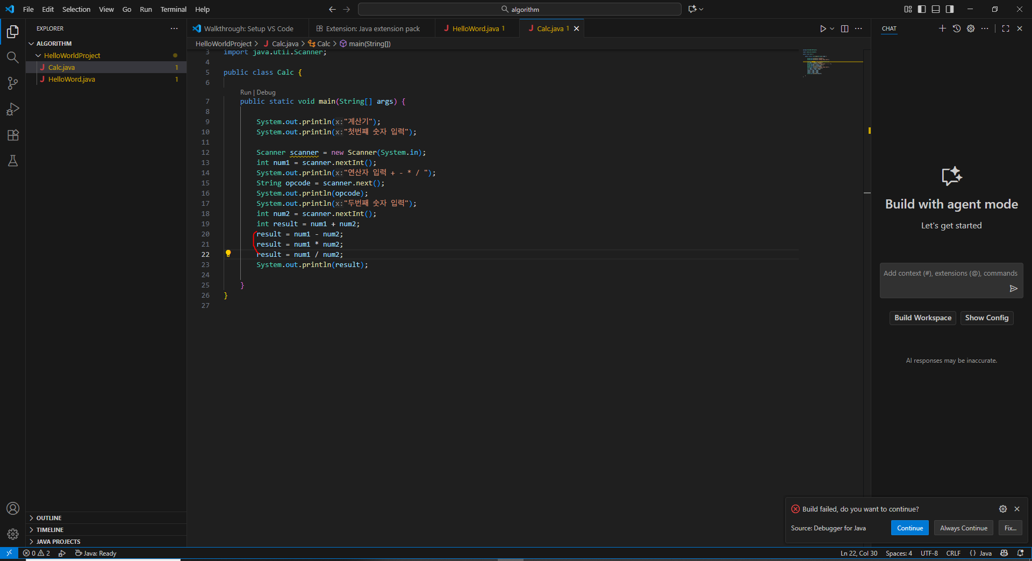Image resolution: width=1032 pixels, height=561 pixels.
Task: Open the Extensions view
Action: [x=13, y=135]
